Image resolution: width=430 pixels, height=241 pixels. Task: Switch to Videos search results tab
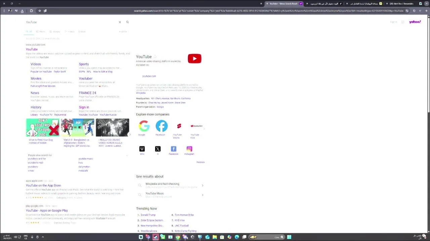pyautogui.click(x=70, y=31)
